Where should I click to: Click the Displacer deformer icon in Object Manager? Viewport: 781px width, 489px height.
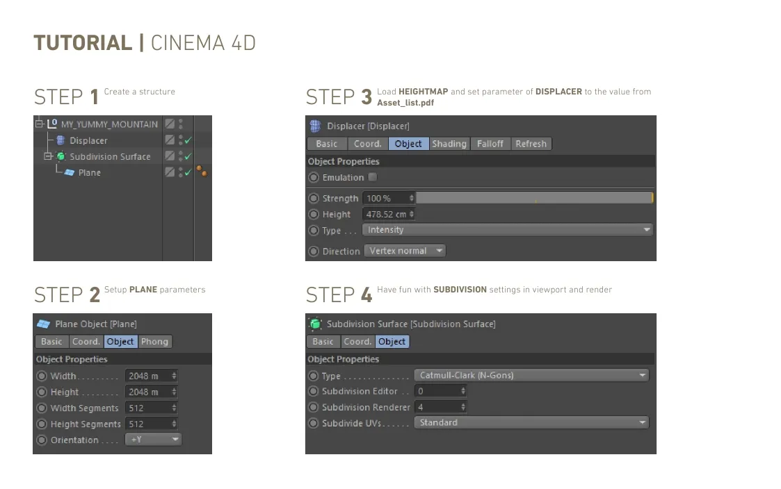click(60, 140)
